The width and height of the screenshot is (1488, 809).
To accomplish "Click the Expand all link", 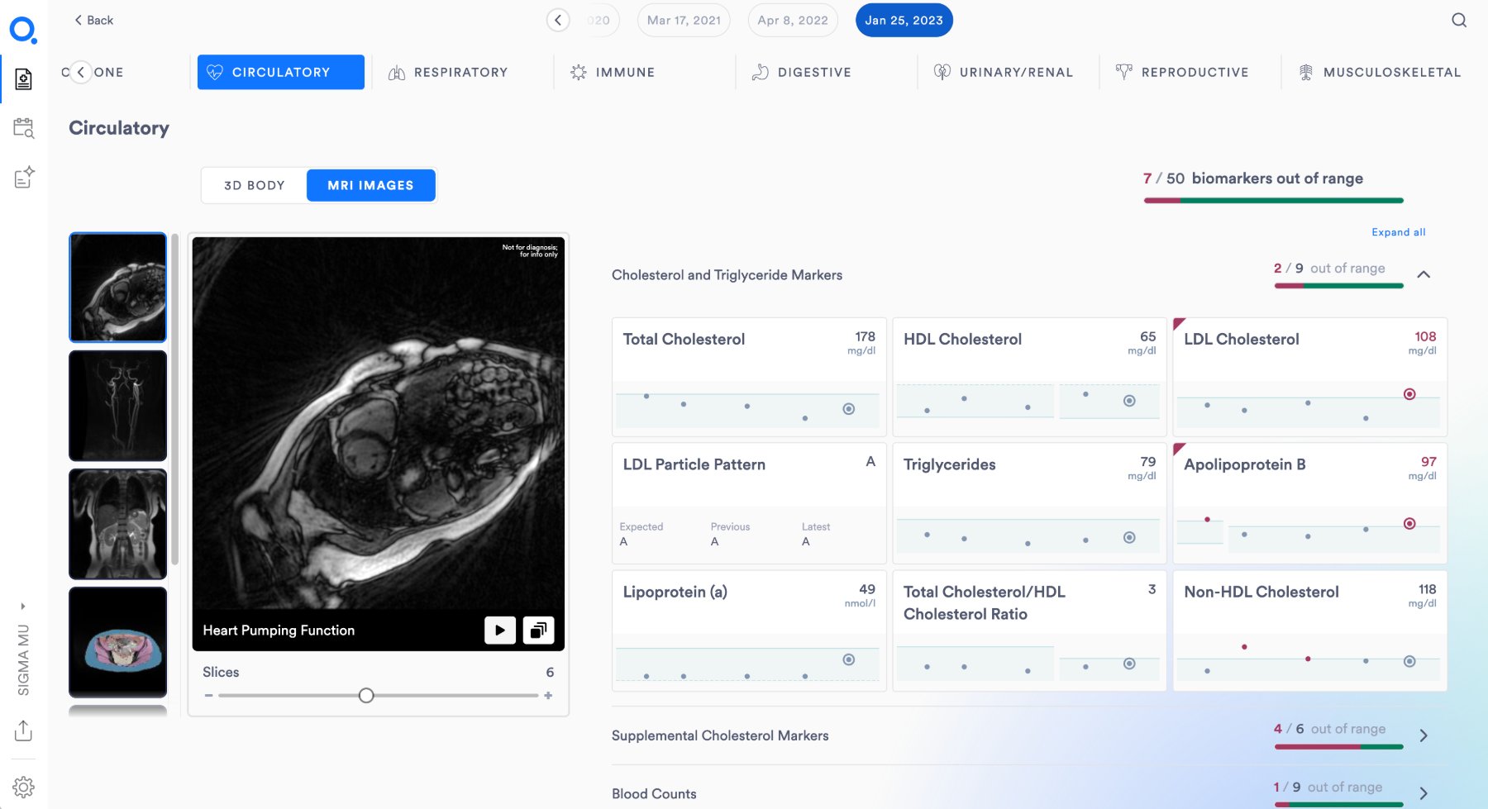I will coord(1399,232).
